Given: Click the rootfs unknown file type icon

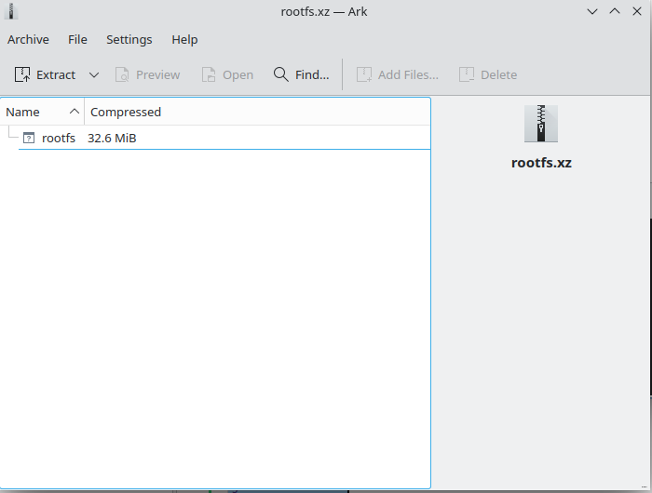Looking at the screenshot, I should (x=29, y=138).
